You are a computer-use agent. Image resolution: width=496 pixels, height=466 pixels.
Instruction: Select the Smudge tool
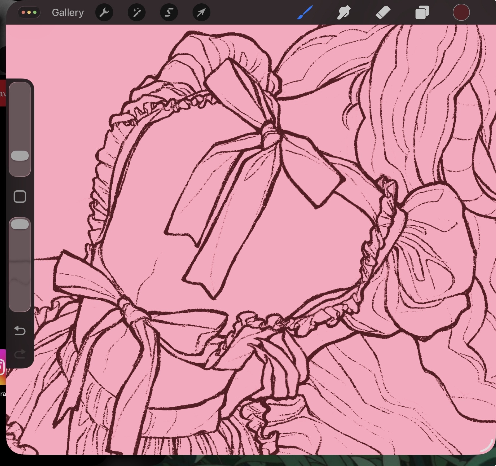click(344, 13)
